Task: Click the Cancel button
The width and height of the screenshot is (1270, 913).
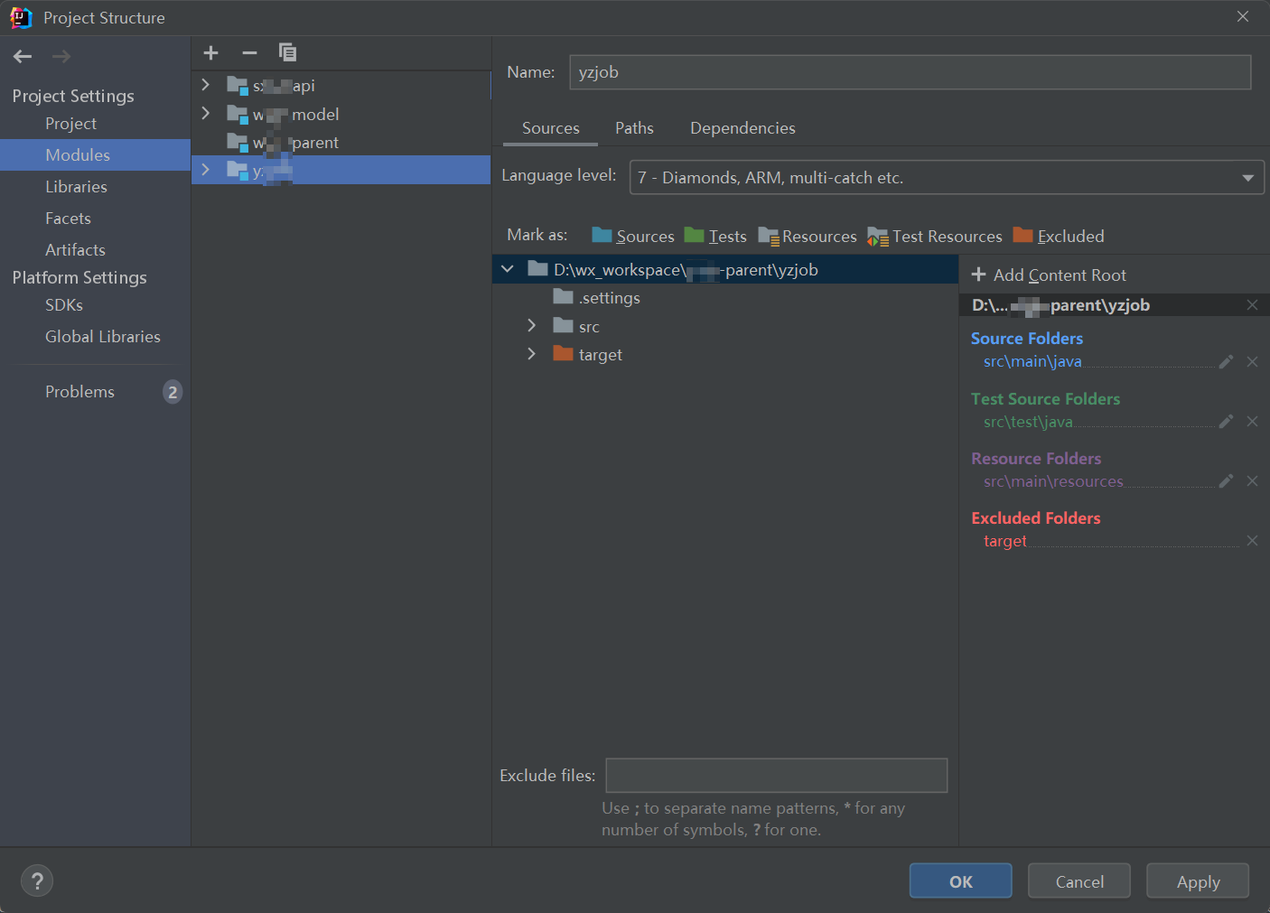Action: (x=1079, y=880)
